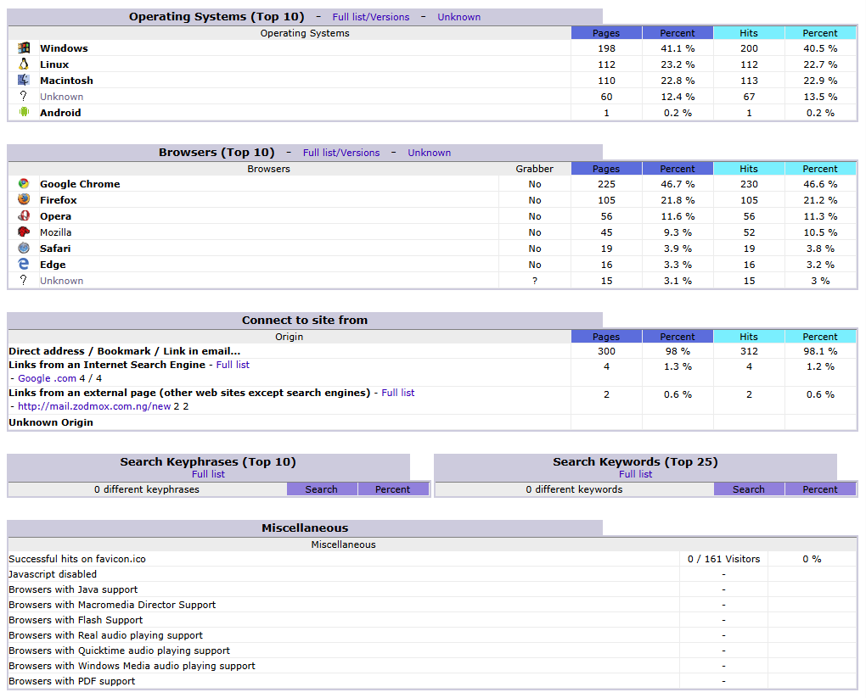This screenshot has width=866, height=698.
Task: Open Full list under Search Keyphrases
Action: 208,474
